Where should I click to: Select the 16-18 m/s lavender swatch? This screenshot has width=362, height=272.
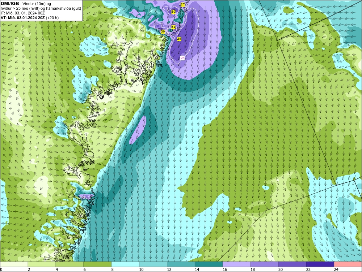pos(237,264)
